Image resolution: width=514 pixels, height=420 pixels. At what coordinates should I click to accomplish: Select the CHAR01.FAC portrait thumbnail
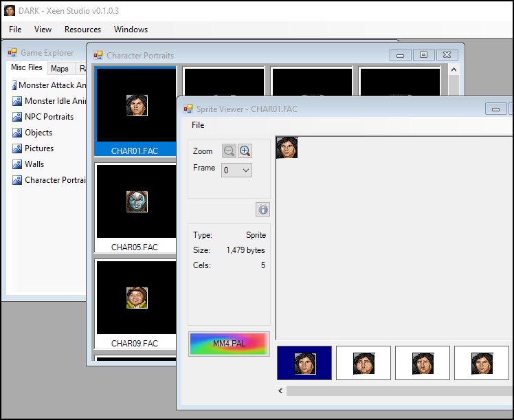pyautogui.click(x=135, y=111)
